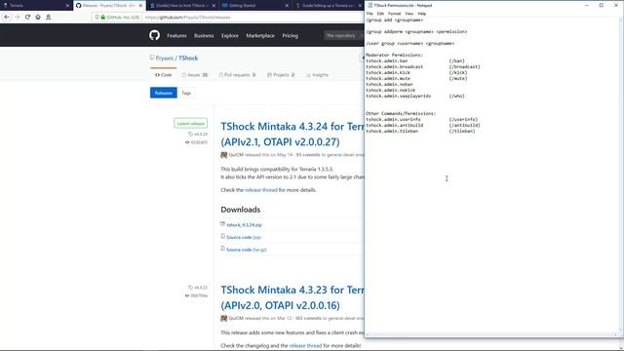Close the Releases TShock browser tab
Image resolution: width=624 pixels, height=351 pixels.
[x=140, y=6]
